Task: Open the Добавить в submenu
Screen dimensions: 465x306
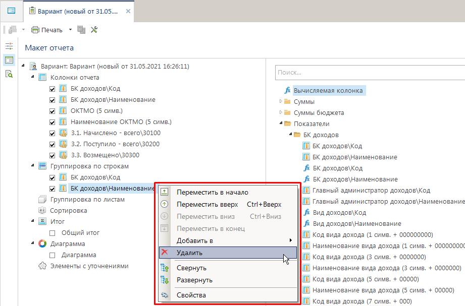Action: [228, 240]
